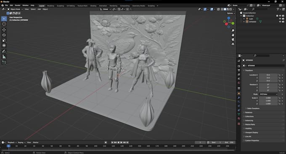Open the viewport Options dropdown

[x=230, y=13]
